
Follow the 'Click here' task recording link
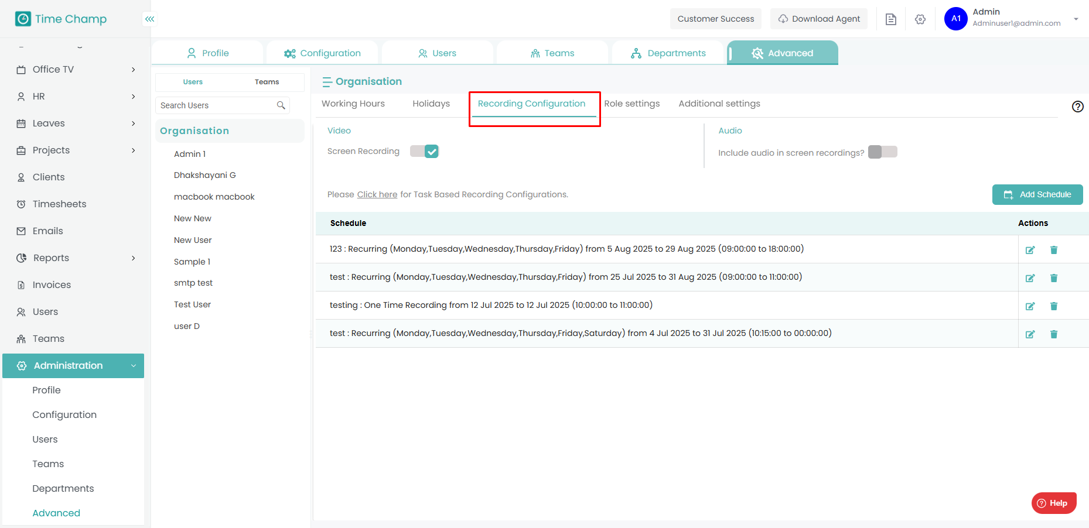[377, 194]
